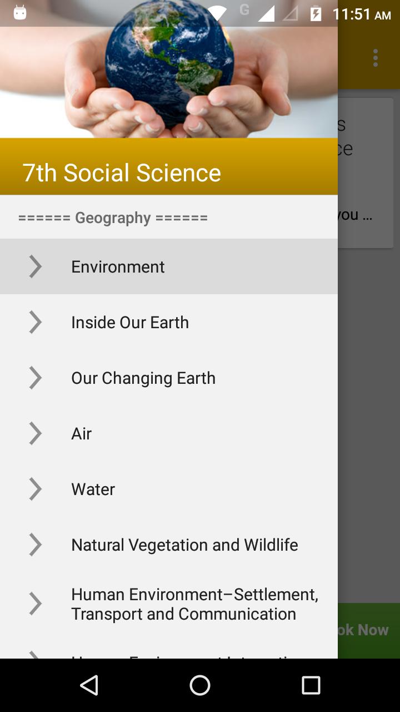
Task: Open the Inside Our Earth chapter
Action: click(169, 322)
